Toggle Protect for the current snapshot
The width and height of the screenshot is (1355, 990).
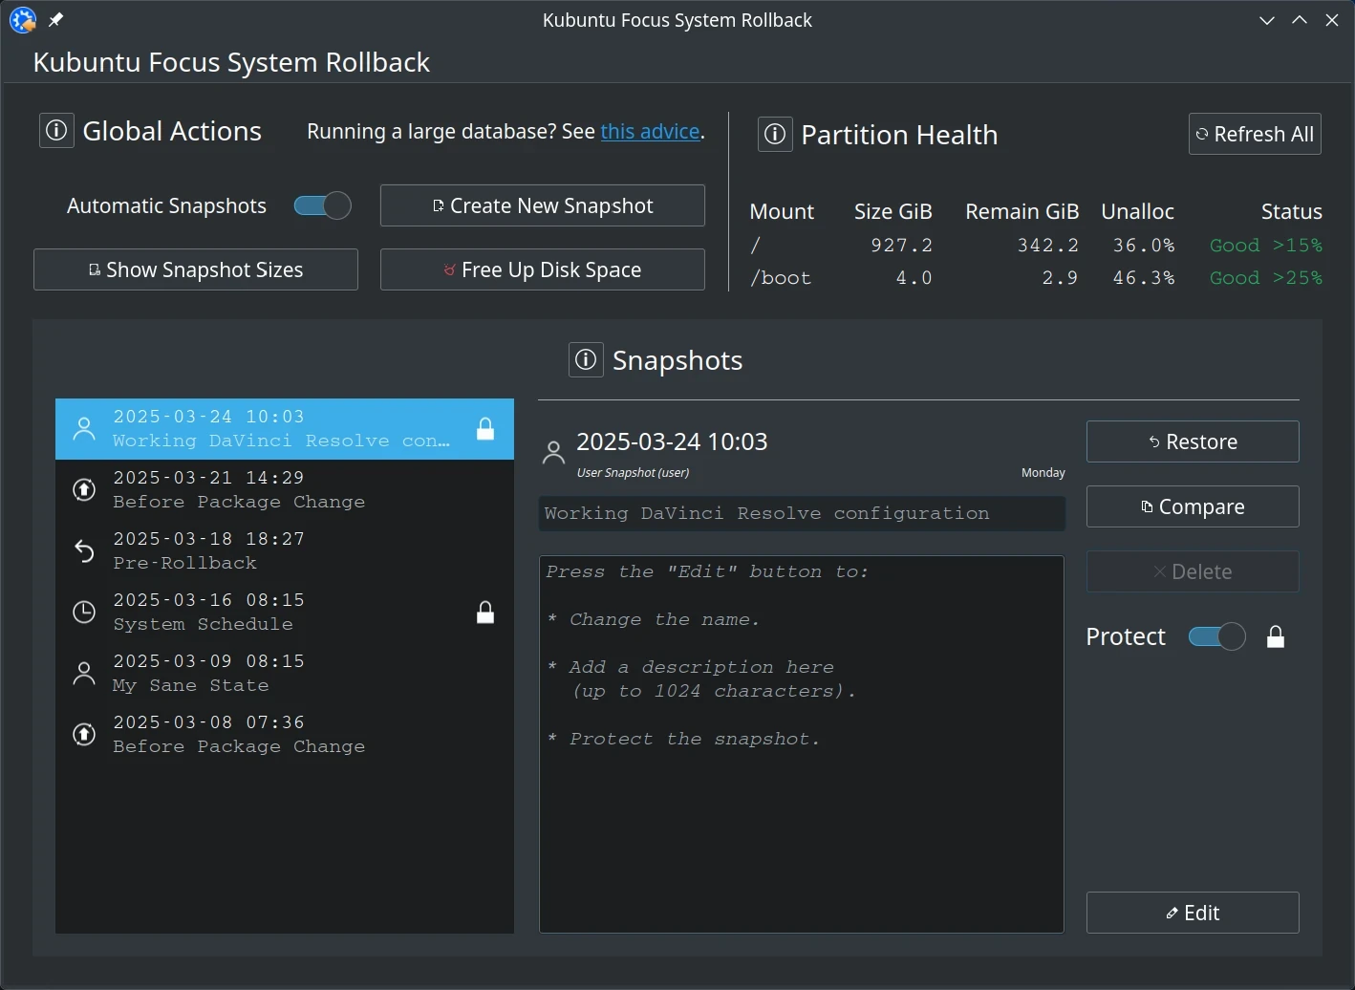pyautogui.click(x=1215, y=635)
